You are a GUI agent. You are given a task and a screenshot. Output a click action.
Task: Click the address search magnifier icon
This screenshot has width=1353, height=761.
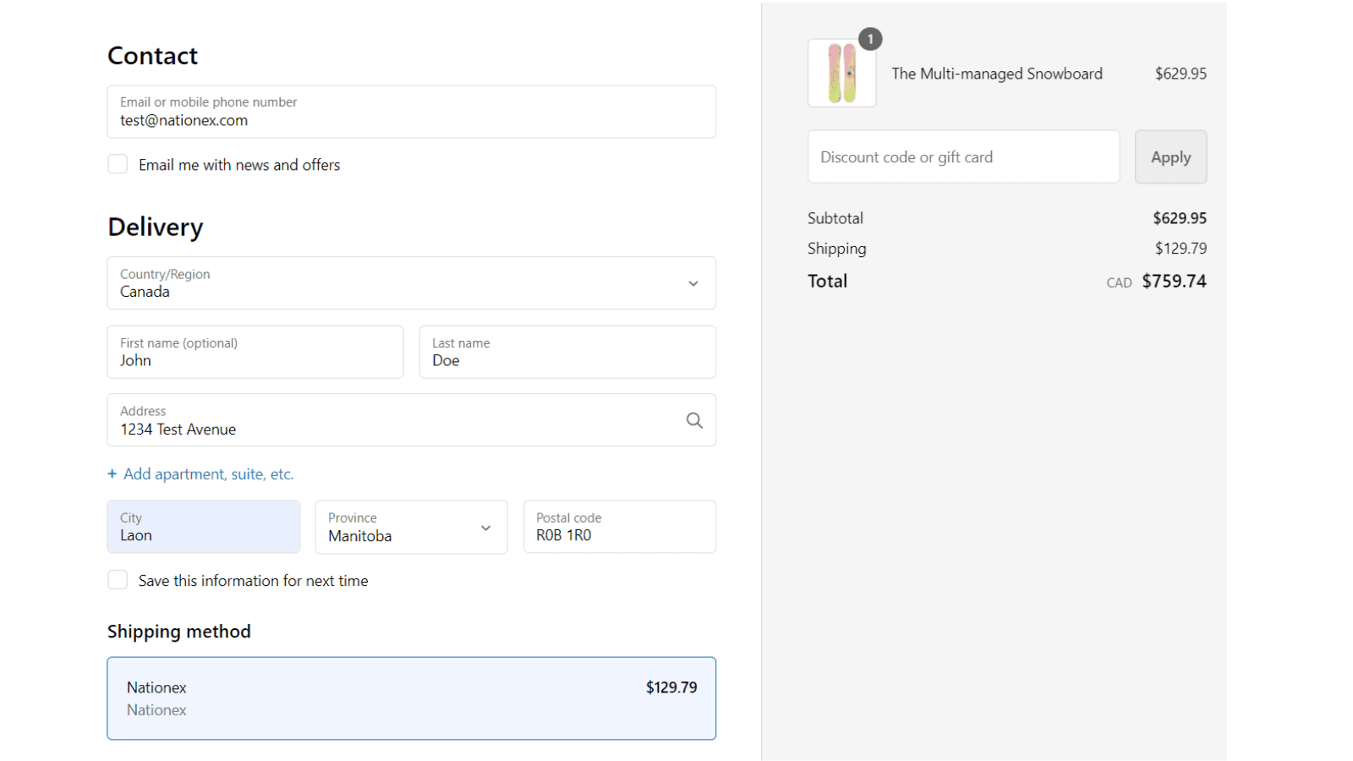click(x=693, y=420)
